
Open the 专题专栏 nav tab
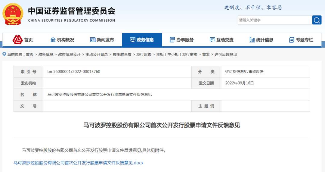(301, 40)
